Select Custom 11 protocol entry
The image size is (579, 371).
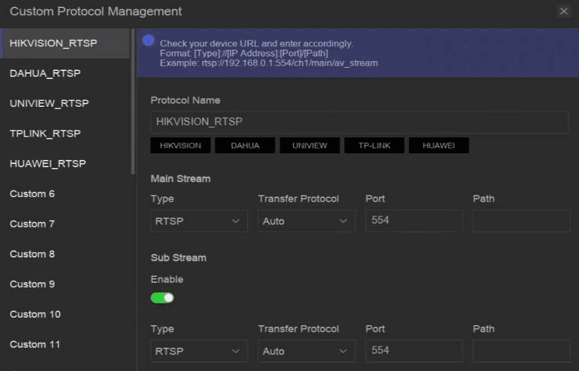[65, 345]
